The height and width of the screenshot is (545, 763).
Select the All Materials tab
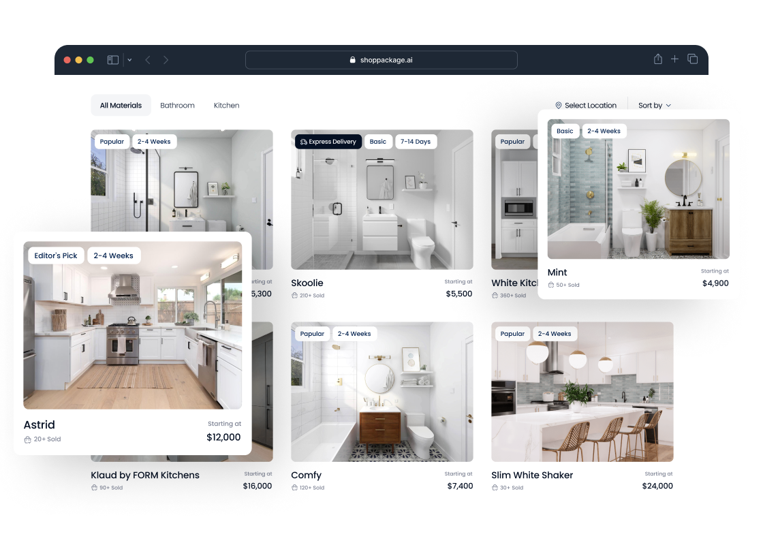[121, 106]
